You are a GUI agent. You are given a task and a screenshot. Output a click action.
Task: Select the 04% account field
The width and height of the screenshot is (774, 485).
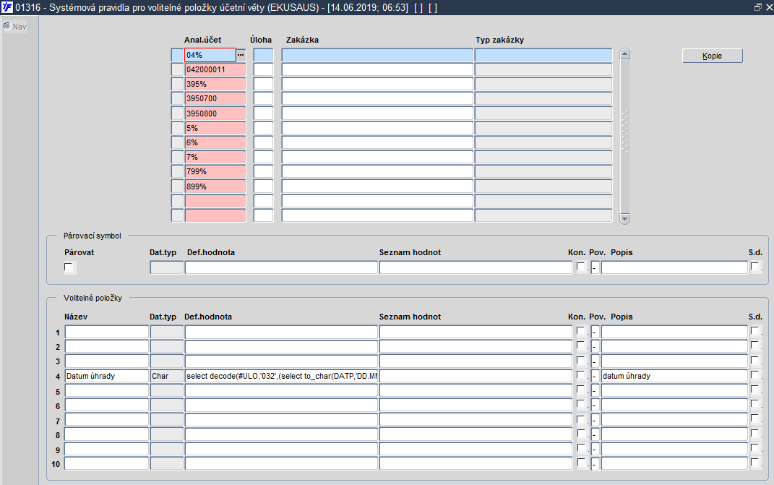click(210, 56)
